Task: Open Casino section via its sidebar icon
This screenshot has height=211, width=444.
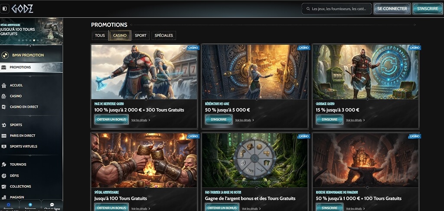Action: point(3,96)
